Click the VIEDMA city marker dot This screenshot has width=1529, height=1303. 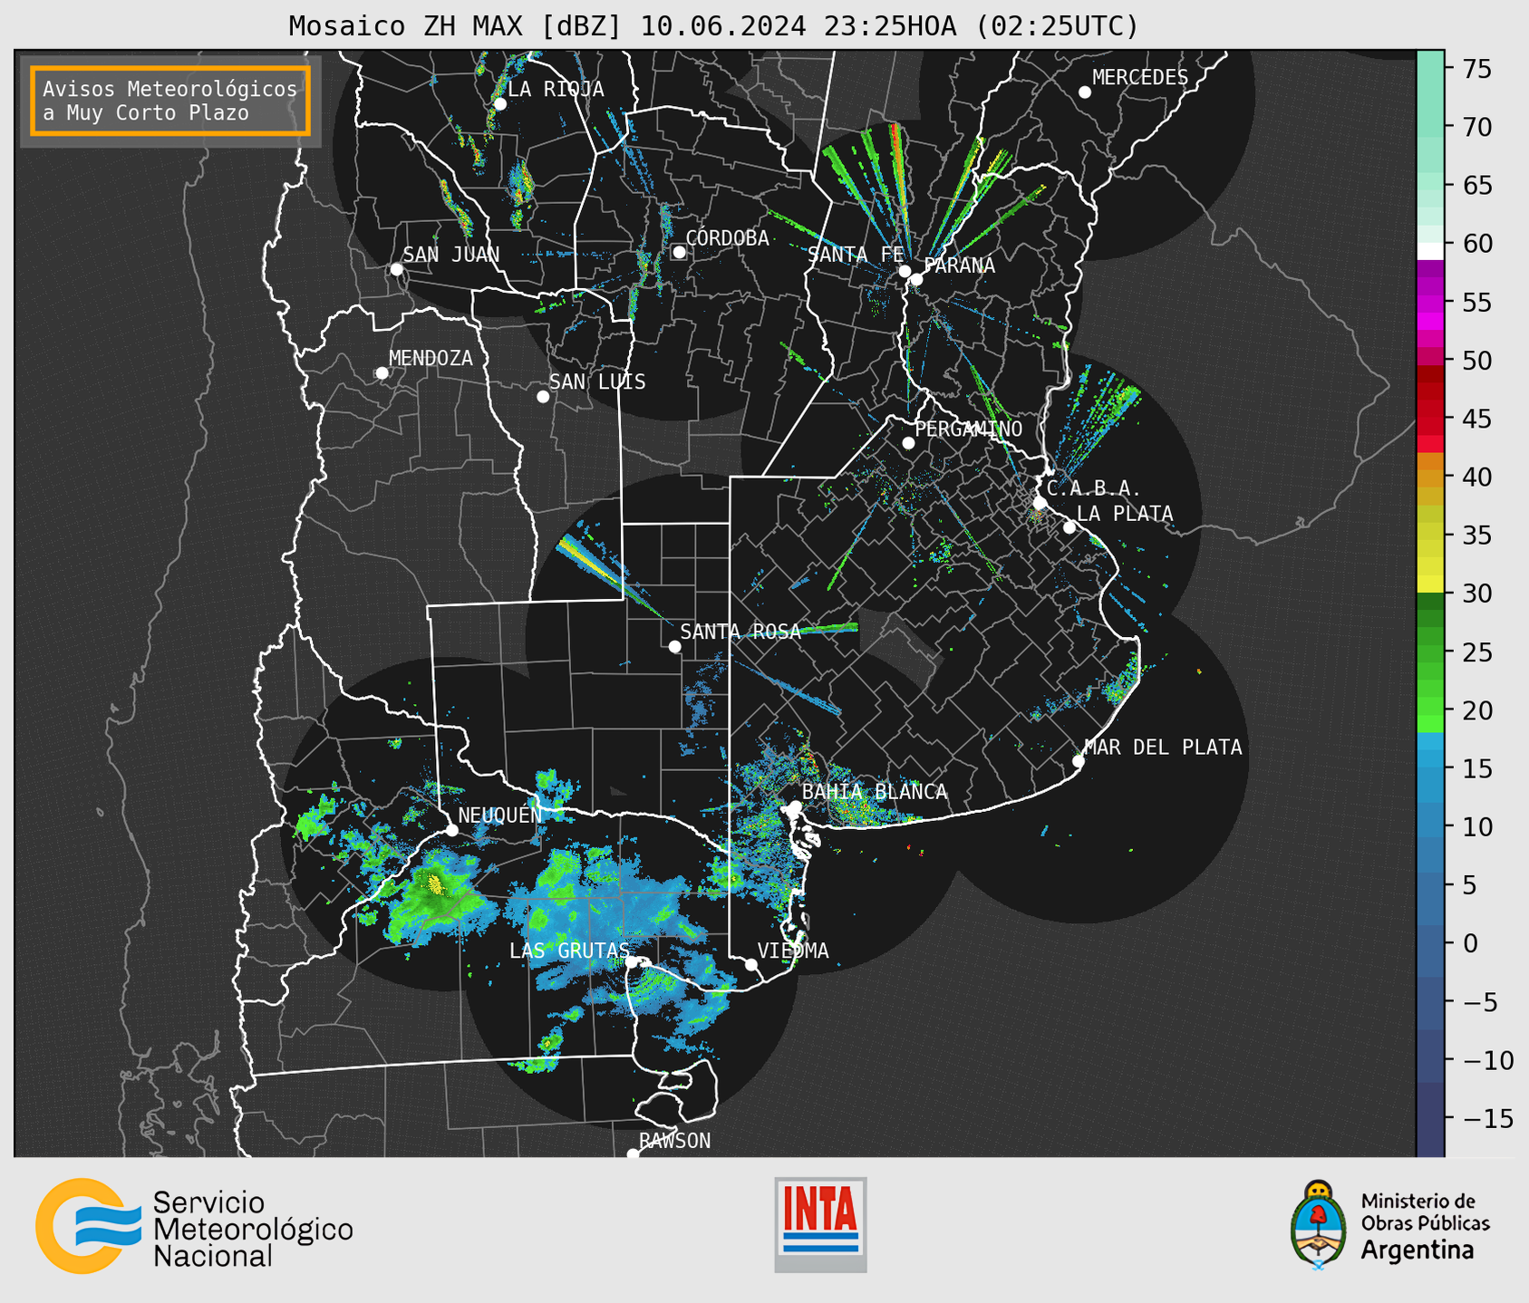click(x=751, y=964)
